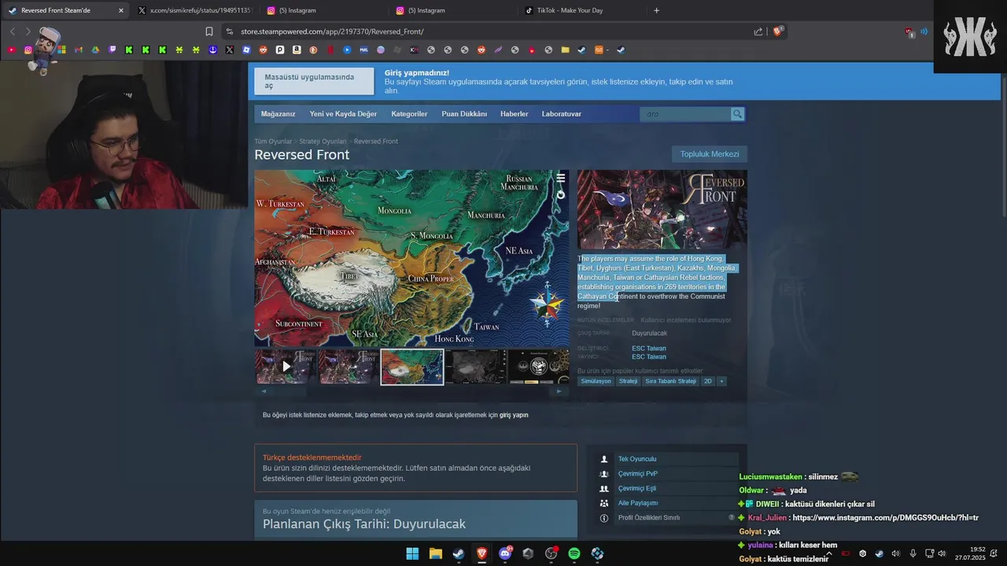Open the hamburger menu on the map screenshot
Screen dimensions: 1007x566
pos(560,178)
